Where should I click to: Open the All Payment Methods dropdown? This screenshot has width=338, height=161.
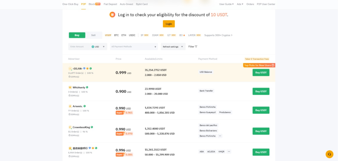[x=134, y=47]
